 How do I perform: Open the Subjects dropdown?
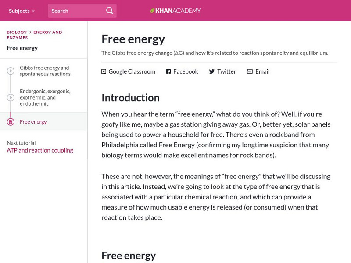[19, 10]
